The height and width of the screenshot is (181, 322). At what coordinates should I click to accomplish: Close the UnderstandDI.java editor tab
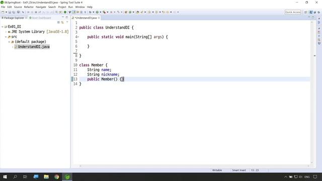pos(99,18)
